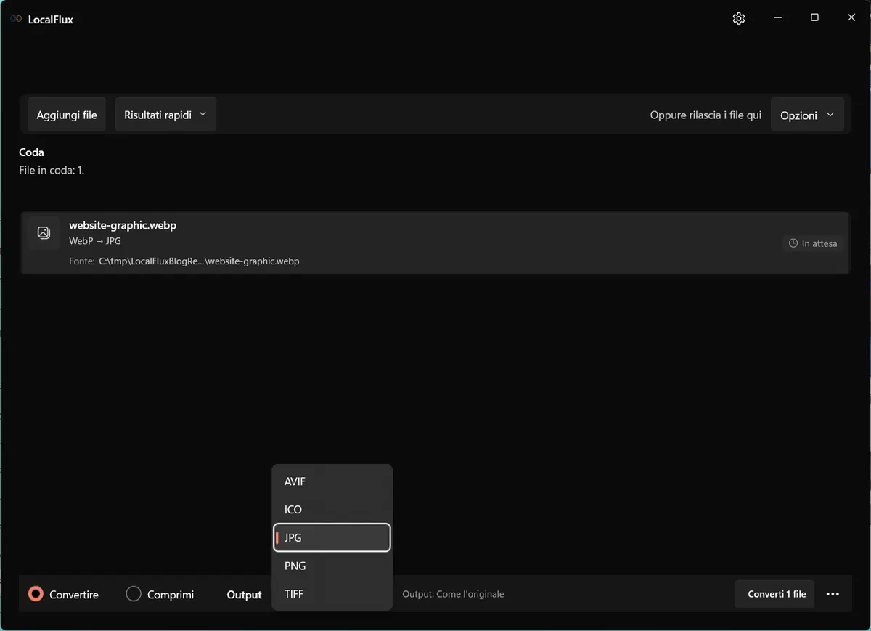Click the Aggiungi file button
The height and width of the screenshot is (631, 871).
click(67, 115)
